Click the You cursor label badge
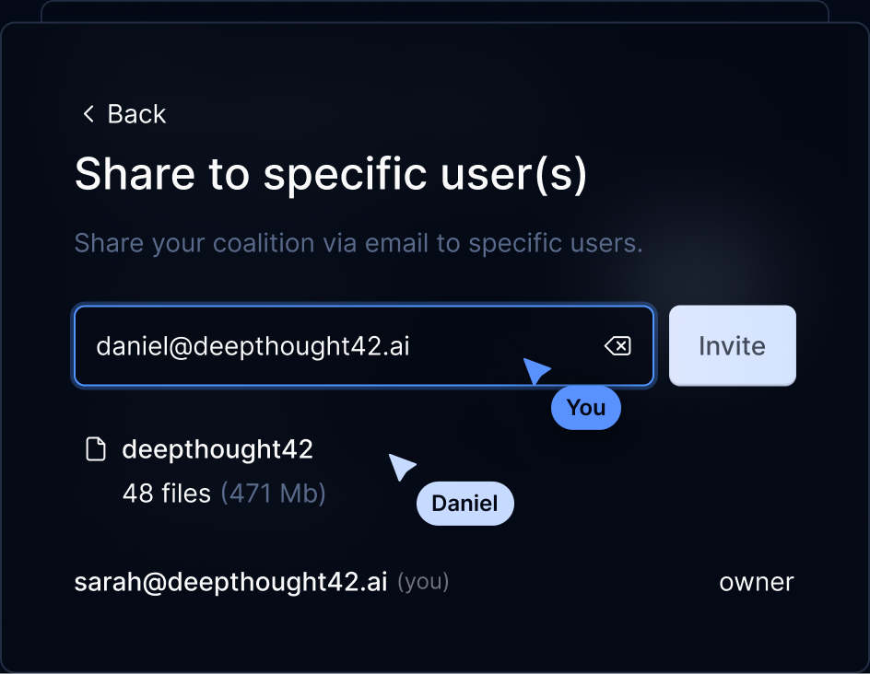The image size is (870, 674). click(x=586, y=408)
